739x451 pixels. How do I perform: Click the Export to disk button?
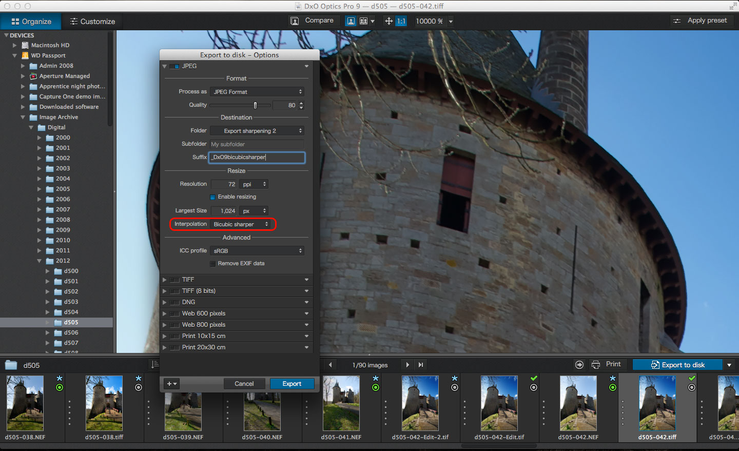[x=677, y=365]
